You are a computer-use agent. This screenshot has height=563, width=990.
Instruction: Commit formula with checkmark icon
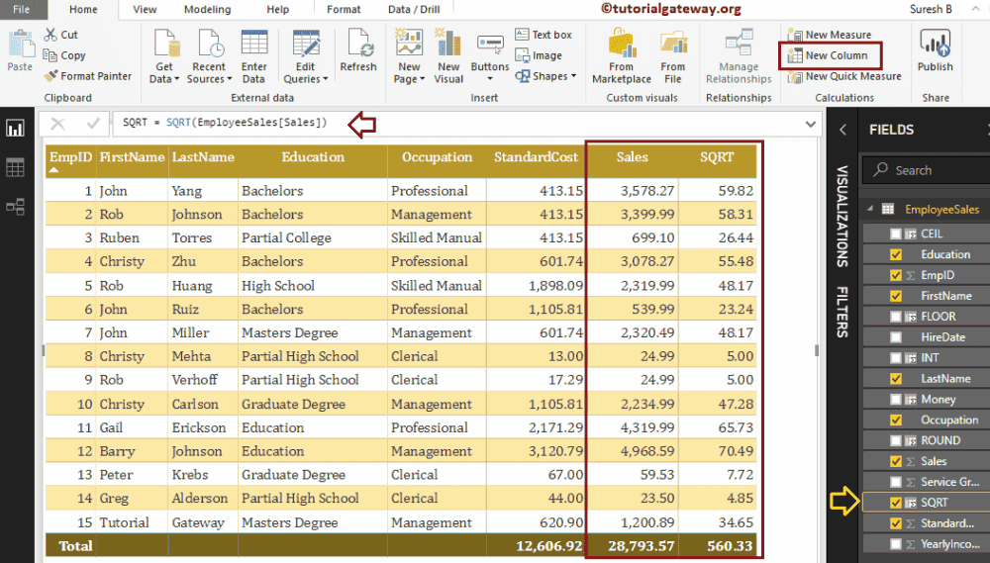(93, 124)
